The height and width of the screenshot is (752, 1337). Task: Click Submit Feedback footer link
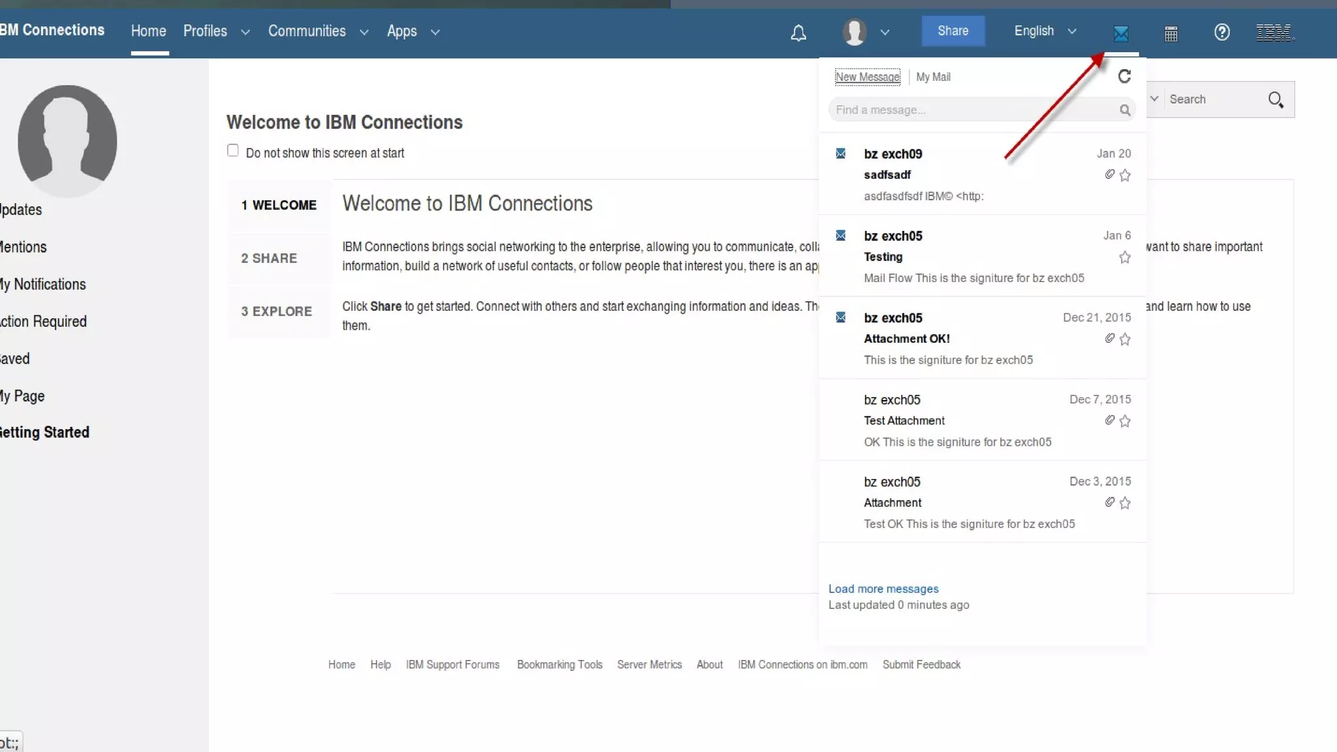(x=922, y=665)
